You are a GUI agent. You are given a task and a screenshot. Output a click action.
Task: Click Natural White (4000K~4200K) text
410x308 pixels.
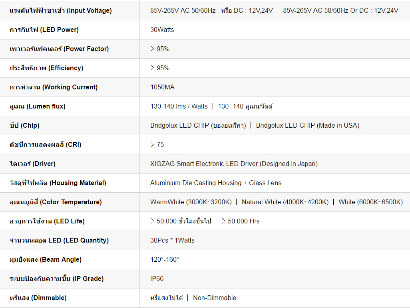point(285,202)
